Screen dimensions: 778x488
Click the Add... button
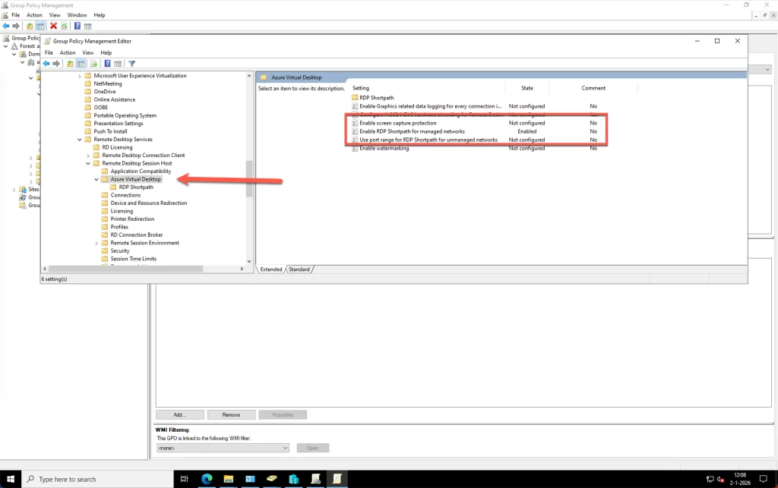pos(179,414)
